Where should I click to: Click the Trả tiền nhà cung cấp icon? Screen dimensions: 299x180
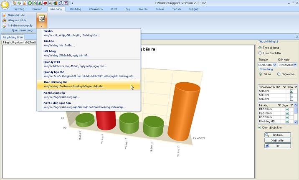tap(5, 25)
